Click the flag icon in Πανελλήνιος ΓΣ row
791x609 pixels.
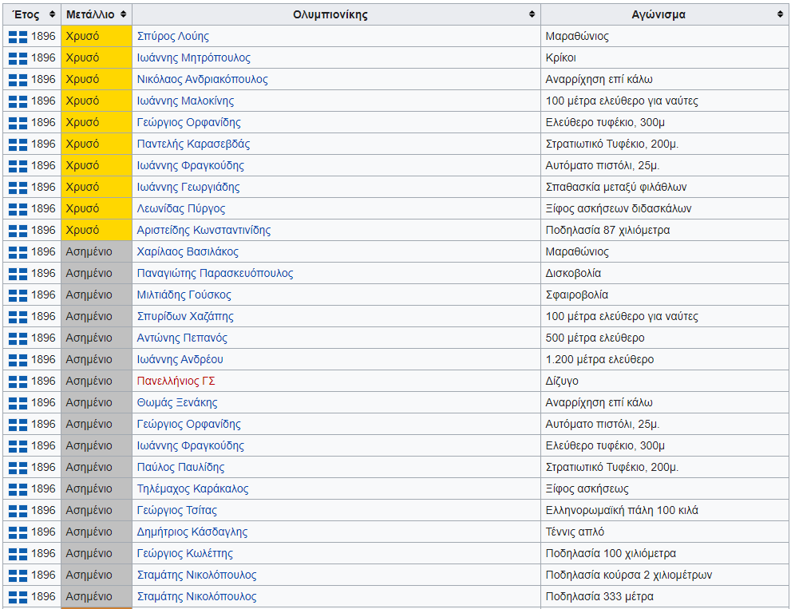coord(18,382)
